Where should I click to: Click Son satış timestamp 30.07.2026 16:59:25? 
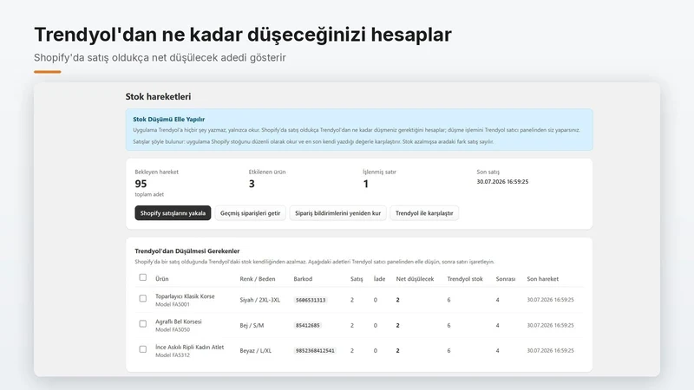502,182
